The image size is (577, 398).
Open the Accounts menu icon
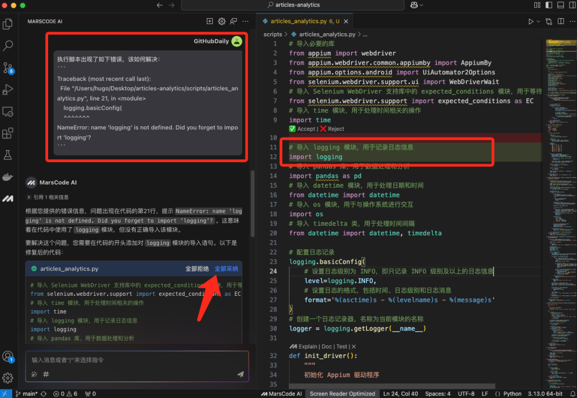pos(7,356)
